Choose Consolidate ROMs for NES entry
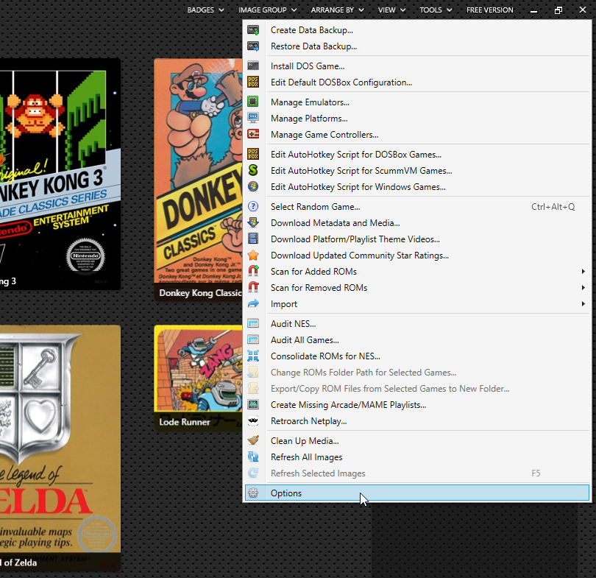 tap(417, 356)
